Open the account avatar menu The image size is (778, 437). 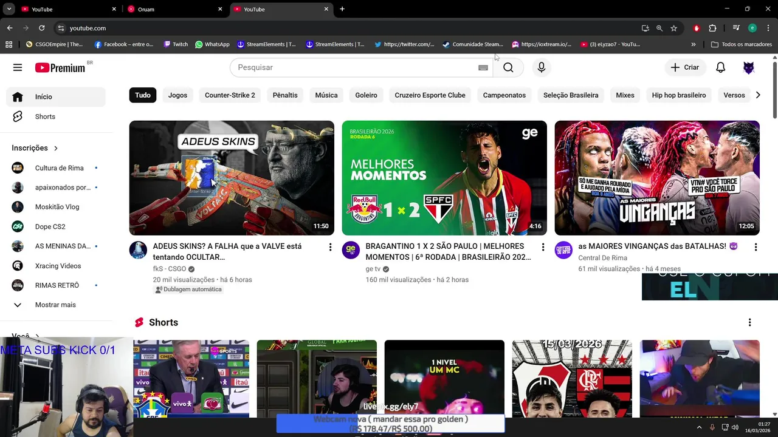click(x=749, y=67)
